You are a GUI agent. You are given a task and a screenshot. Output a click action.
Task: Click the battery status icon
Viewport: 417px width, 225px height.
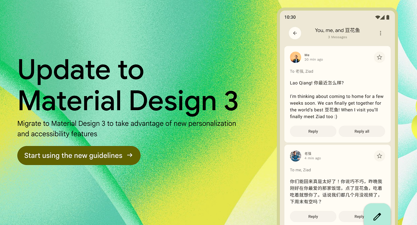click(x=388, y=17)
